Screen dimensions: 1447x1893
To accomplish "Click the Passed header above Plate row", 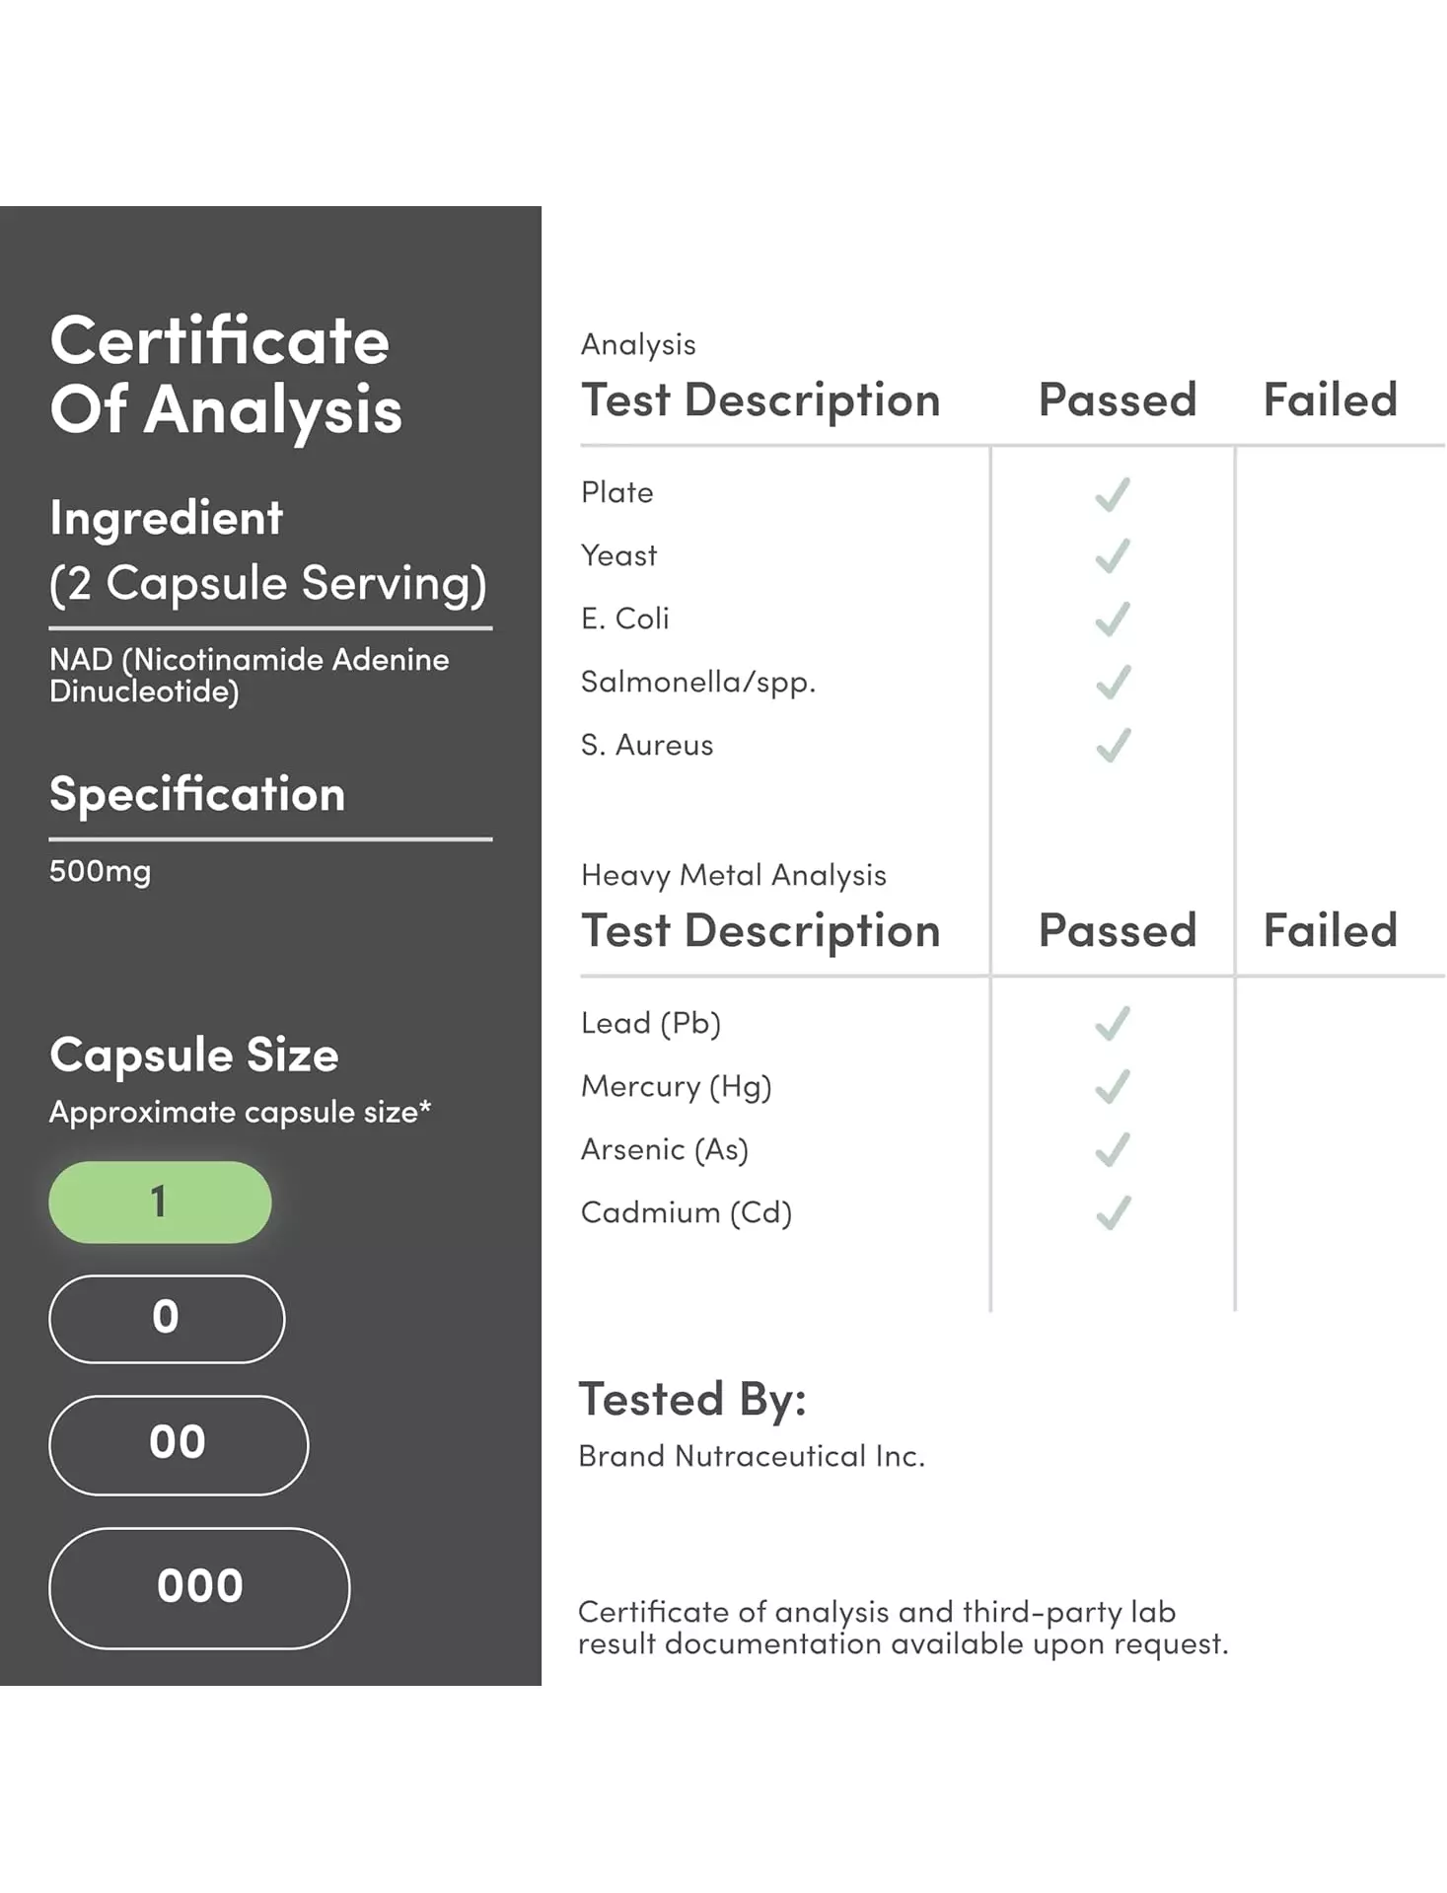I will tap(1117, 400).
